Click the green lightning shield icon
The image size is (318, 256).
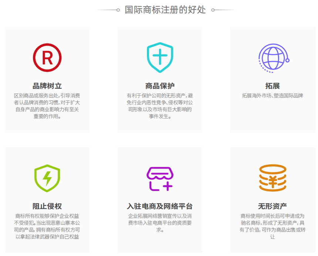tap(47, 178)
